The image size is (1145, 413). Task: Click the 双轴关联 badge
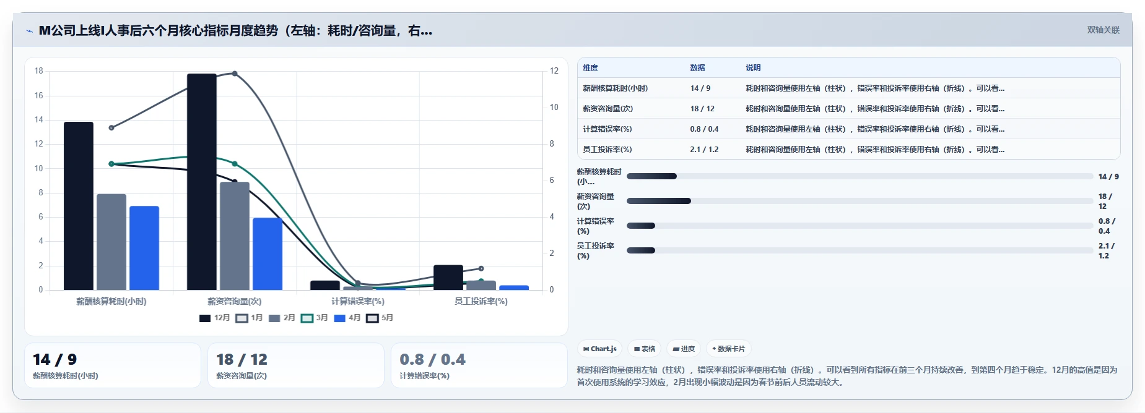click(x=1103, y=30)
